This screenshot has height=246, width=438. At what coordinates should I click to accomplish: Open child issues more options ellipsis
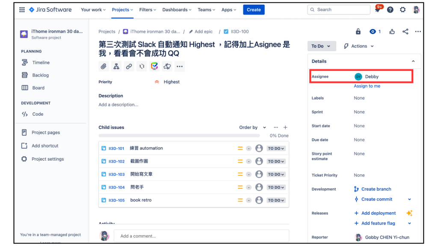click(276, 127)
